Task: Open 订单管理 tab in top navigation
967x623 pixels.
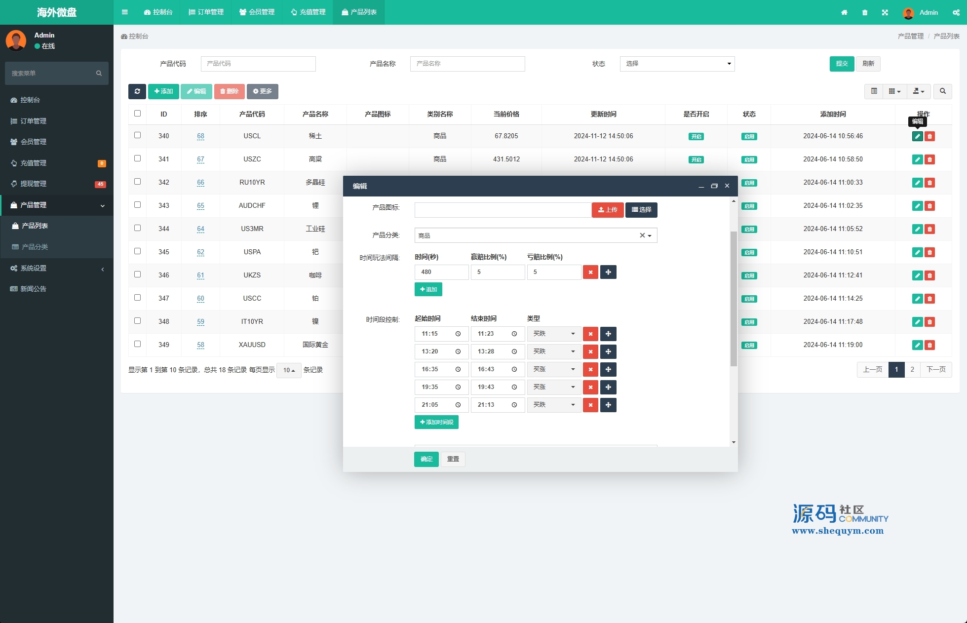Action: click(206, 12)
